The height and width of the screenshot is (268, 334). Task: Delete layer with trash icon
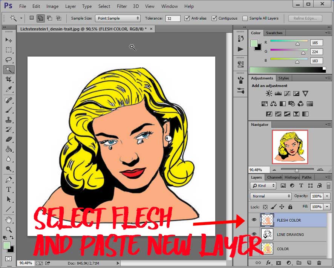319,263
